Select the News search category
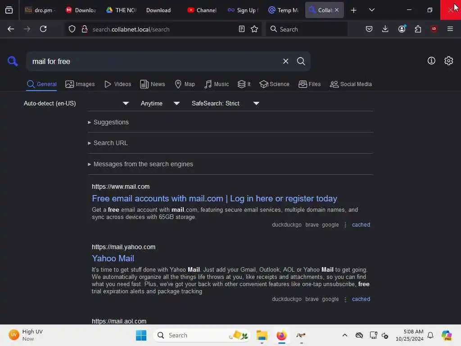 pyautogui.click(x=153, y=84)
